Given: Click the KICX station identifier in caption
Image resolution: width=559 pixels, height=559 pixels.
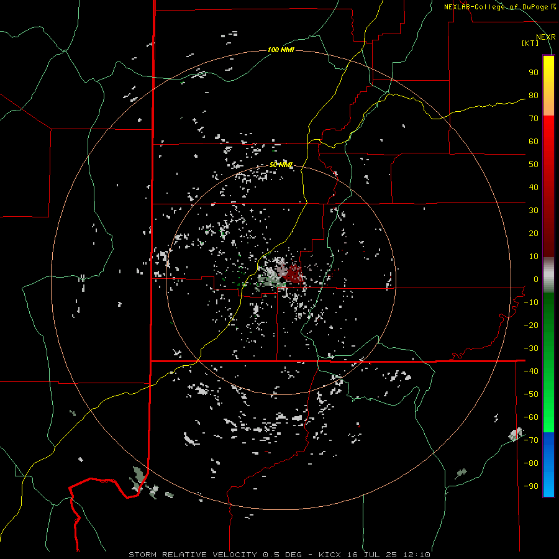Looking at the screenshot, I should tap(330, 555).
